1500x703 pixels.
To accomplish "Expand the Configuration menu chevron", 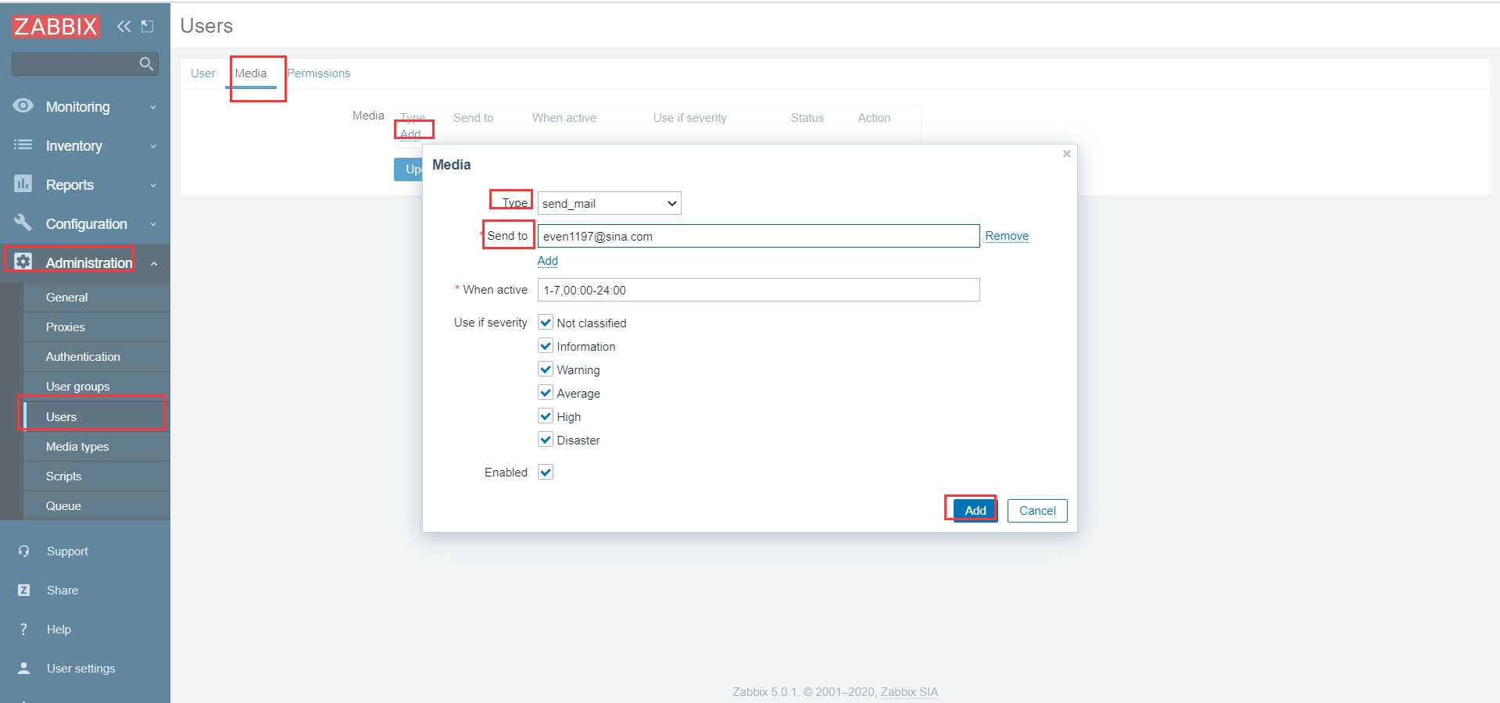I will (x=153, y=224).
